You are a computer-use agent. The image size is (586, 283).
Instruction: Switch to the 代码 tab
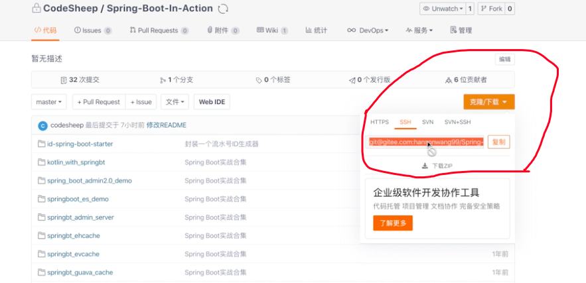coord(45,30)
